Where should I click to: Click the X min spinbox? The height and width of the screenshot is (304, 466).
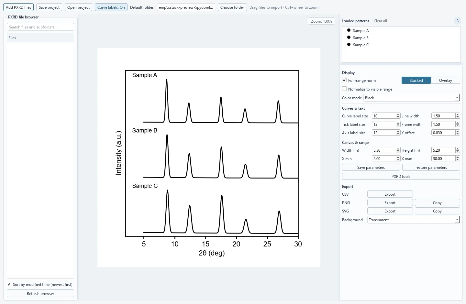point(386,158)
